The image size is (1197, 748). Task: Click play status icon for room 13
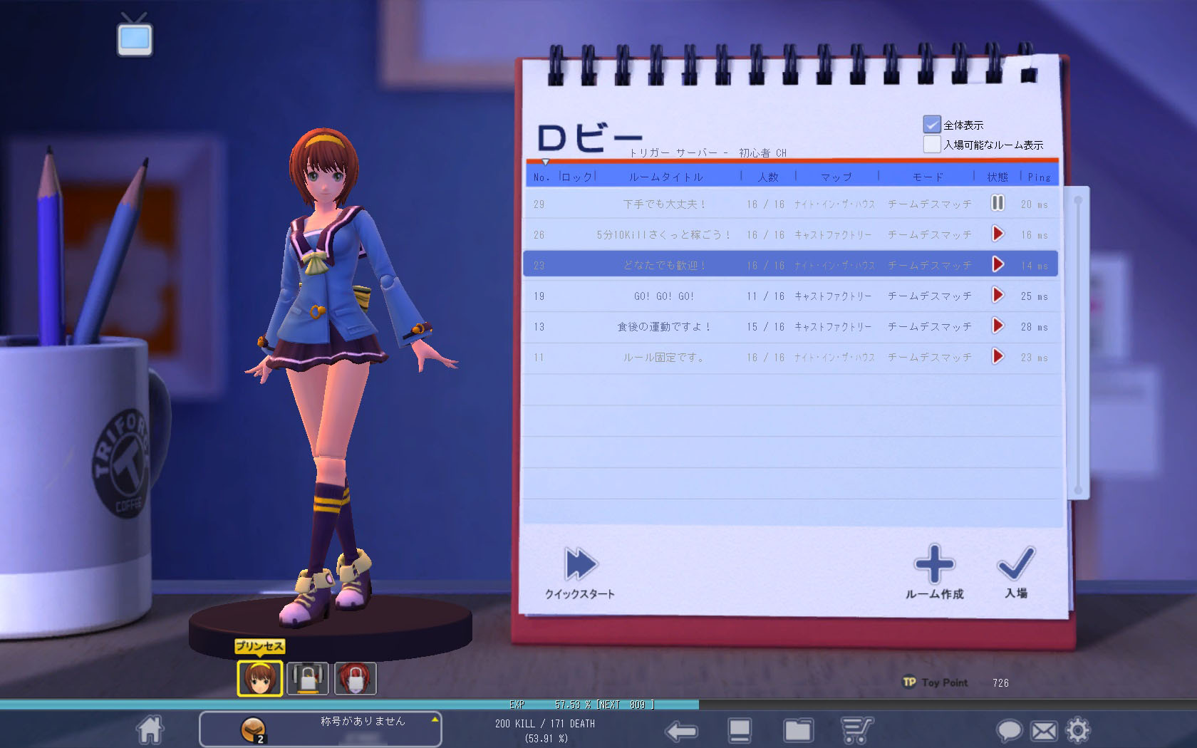(x=997, y=326)
